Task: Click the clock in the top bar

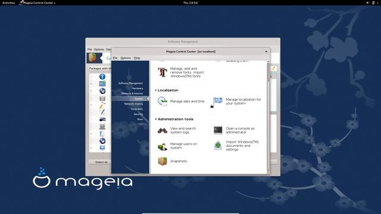Action: click(x=190, y=2)
